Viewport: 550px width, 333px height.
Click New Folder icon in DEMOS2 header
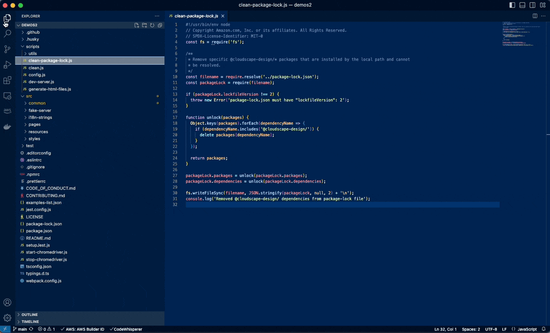point(144,25)
